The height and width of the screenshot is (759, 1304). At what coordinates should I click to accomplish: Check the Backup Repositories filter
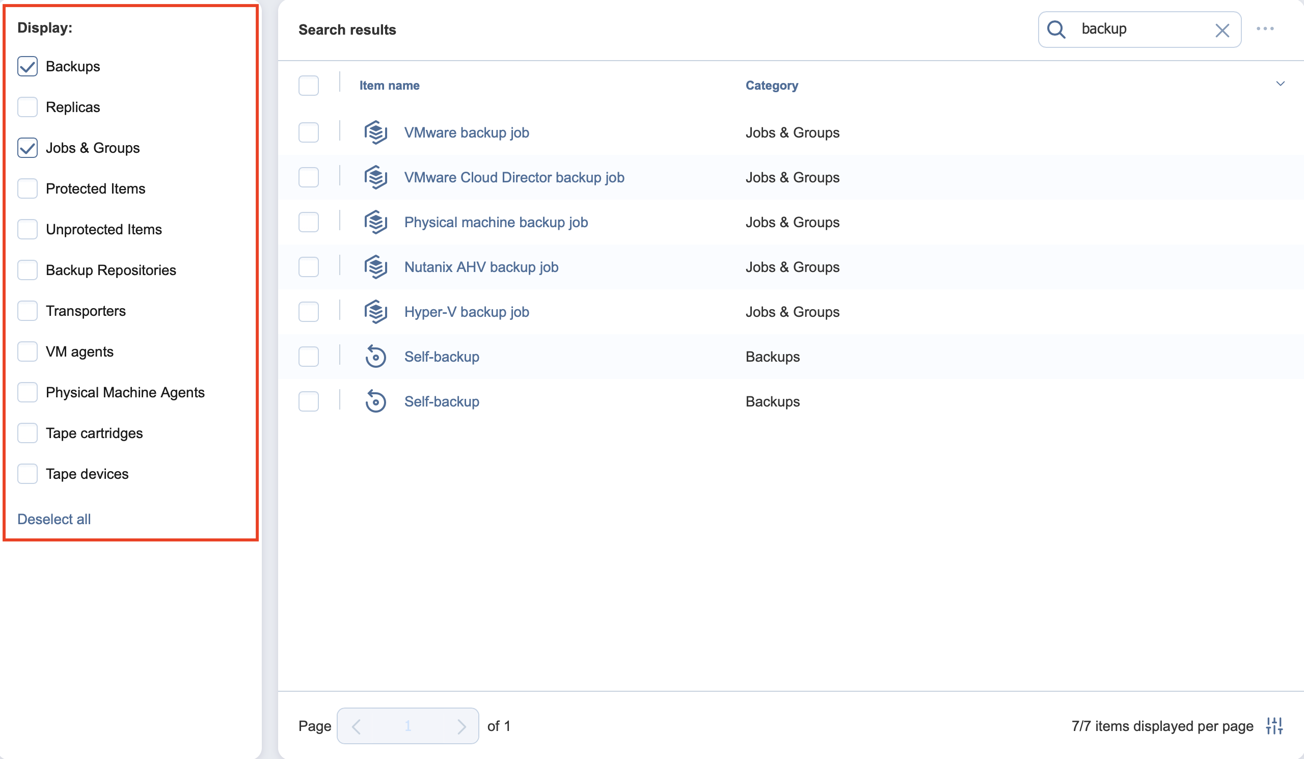[x=28, y=270]
